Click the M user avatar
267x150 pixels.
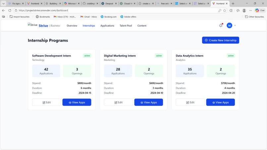pos(229,25)
